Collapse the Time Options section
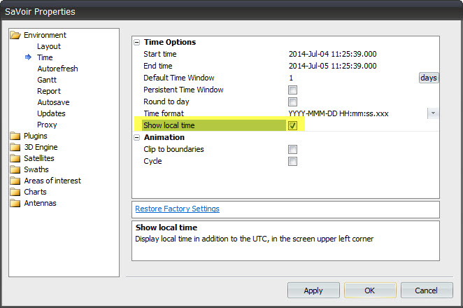The height and width of the screenshot is (308, 463). click(138, 42)
